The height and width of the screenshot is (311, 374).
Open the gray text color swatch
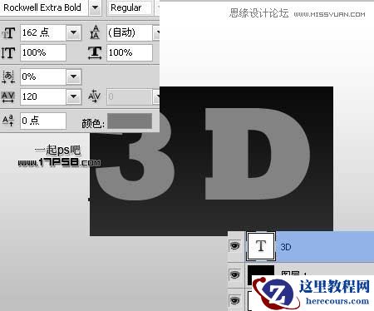130,121
